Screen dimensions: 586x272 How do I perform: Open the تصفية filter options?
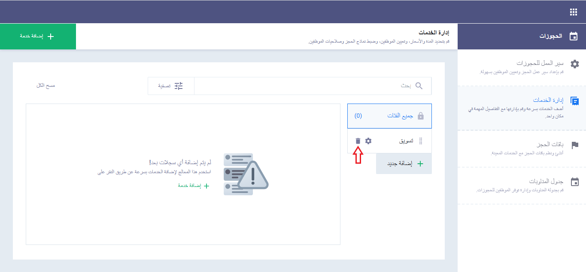pos(171,86)
